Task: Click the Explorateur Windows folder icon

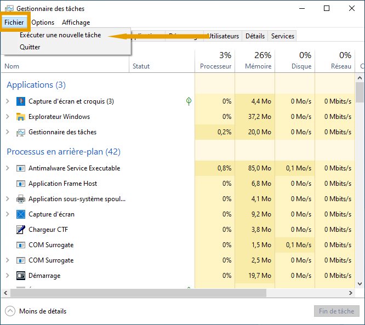Action: [21, 117]
